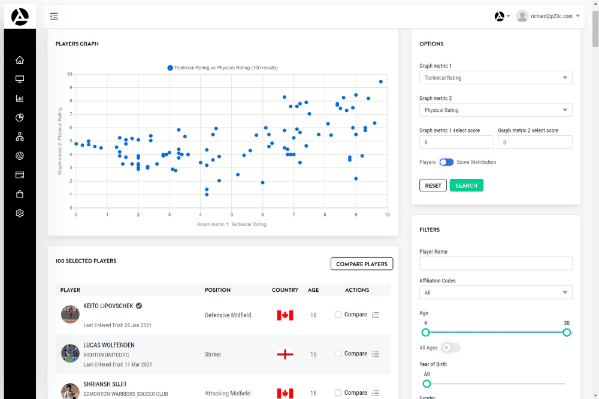
Task: Open the richard@p23c.com account menu
Action: [x=548, y=16]
